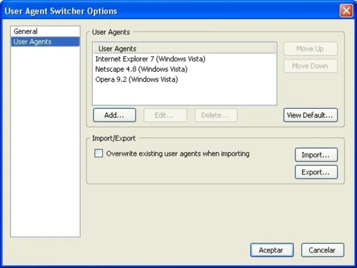This screenshot has width=357, height=268.
Task: Click the User Agents column header
Action: pos(184,49)
